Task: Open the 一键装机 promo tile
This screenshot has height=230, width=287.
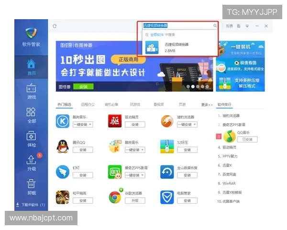Action: pos(240,49)
